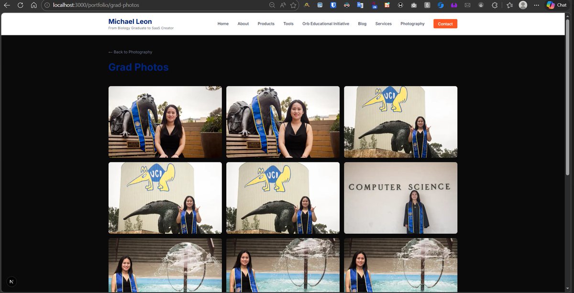This screenshot has width=574, height=293.
Task: Open last bottom-row fountain photo
Action: (400, 265)
